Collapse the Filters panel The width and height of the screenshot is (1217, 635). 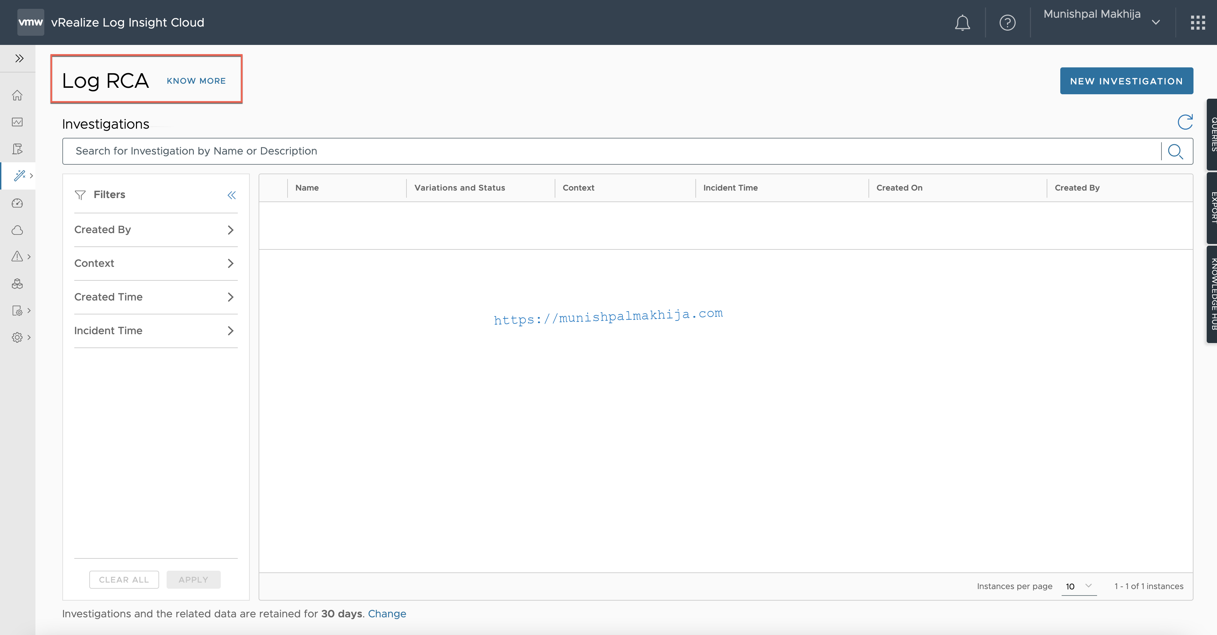point(231,195)
